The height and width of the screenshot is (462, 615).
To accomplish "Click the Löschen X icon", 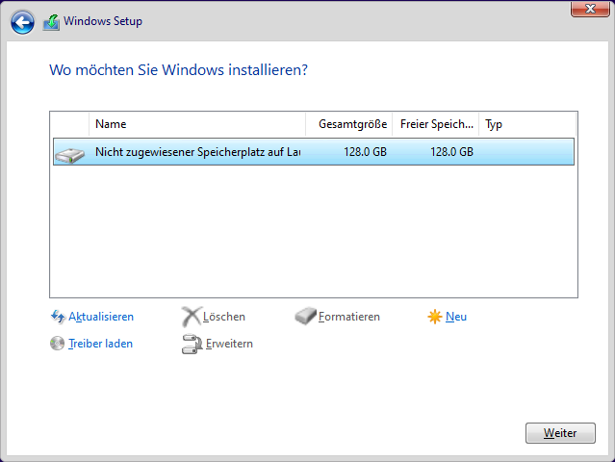I will [192, 317].
